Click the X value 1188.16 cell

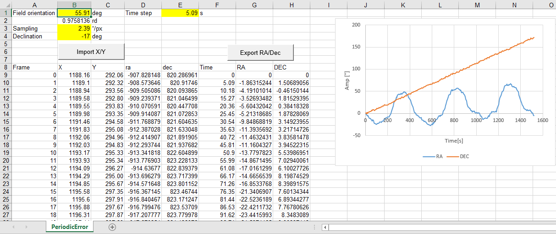[74, 75]
